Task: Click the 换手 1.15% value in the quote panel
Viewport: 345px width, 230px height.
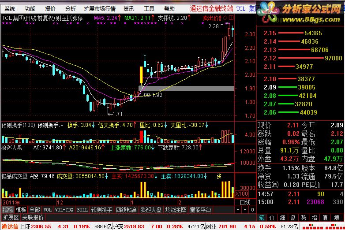Action: (291, 168)
